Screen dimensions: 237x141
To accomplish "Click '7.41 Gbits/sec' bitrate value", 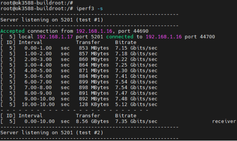I will (136, 76).
